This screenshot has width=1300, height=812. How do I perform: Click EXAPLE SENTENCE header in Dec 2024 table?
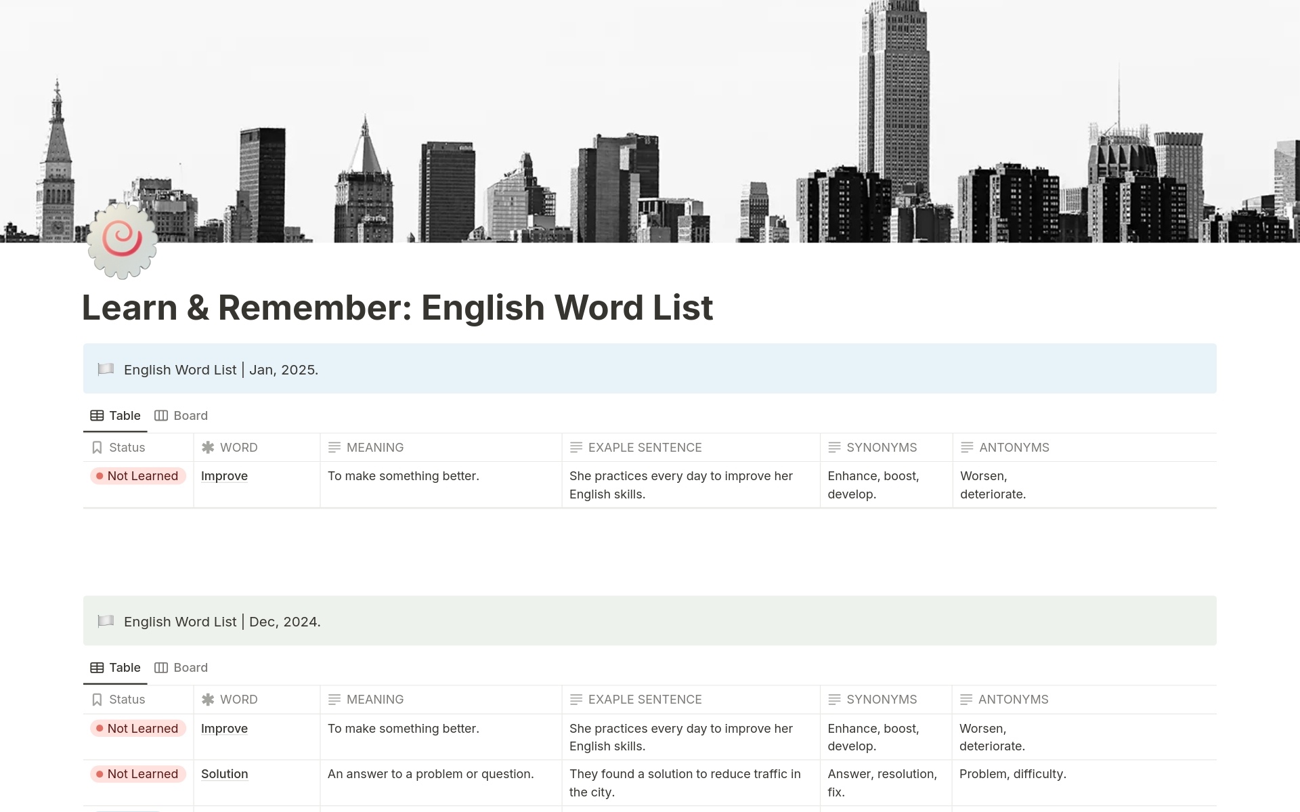coord(691,699)
